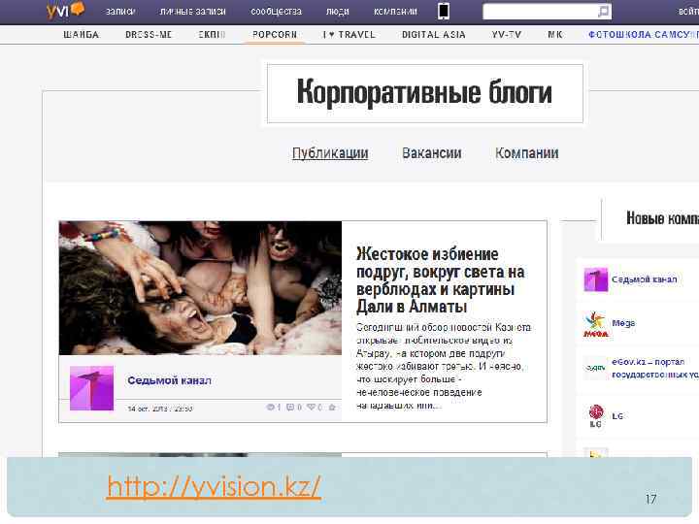The width and height of the screenshot is (699, 524).
Task: Click the heart likes icon under article
Action: tap(312, 407)
